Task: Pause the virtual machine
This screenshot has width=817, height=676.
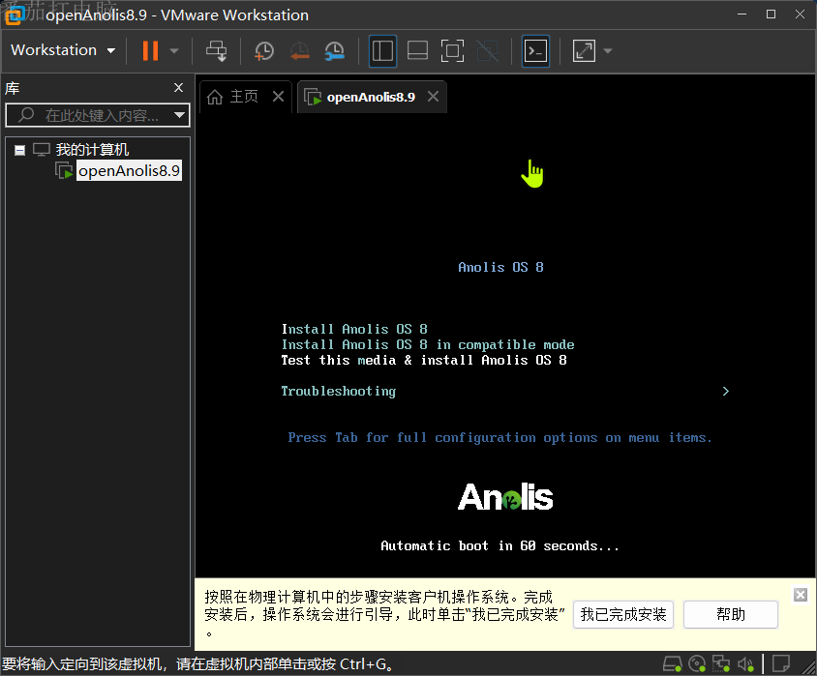Action: 150,51
